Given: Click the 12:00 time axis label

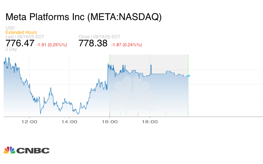Looking at the screenshot, I should [29, 122].
